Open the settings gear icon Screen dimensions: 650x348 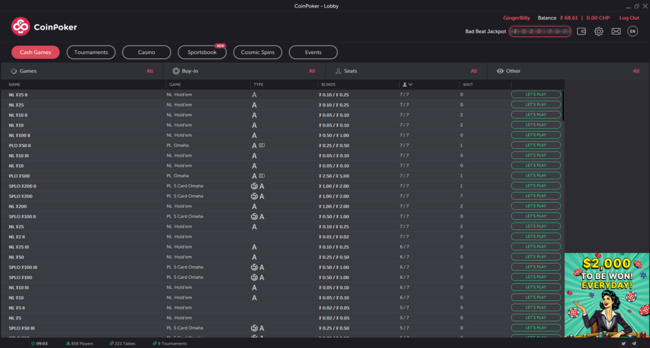tap(599, 31)
